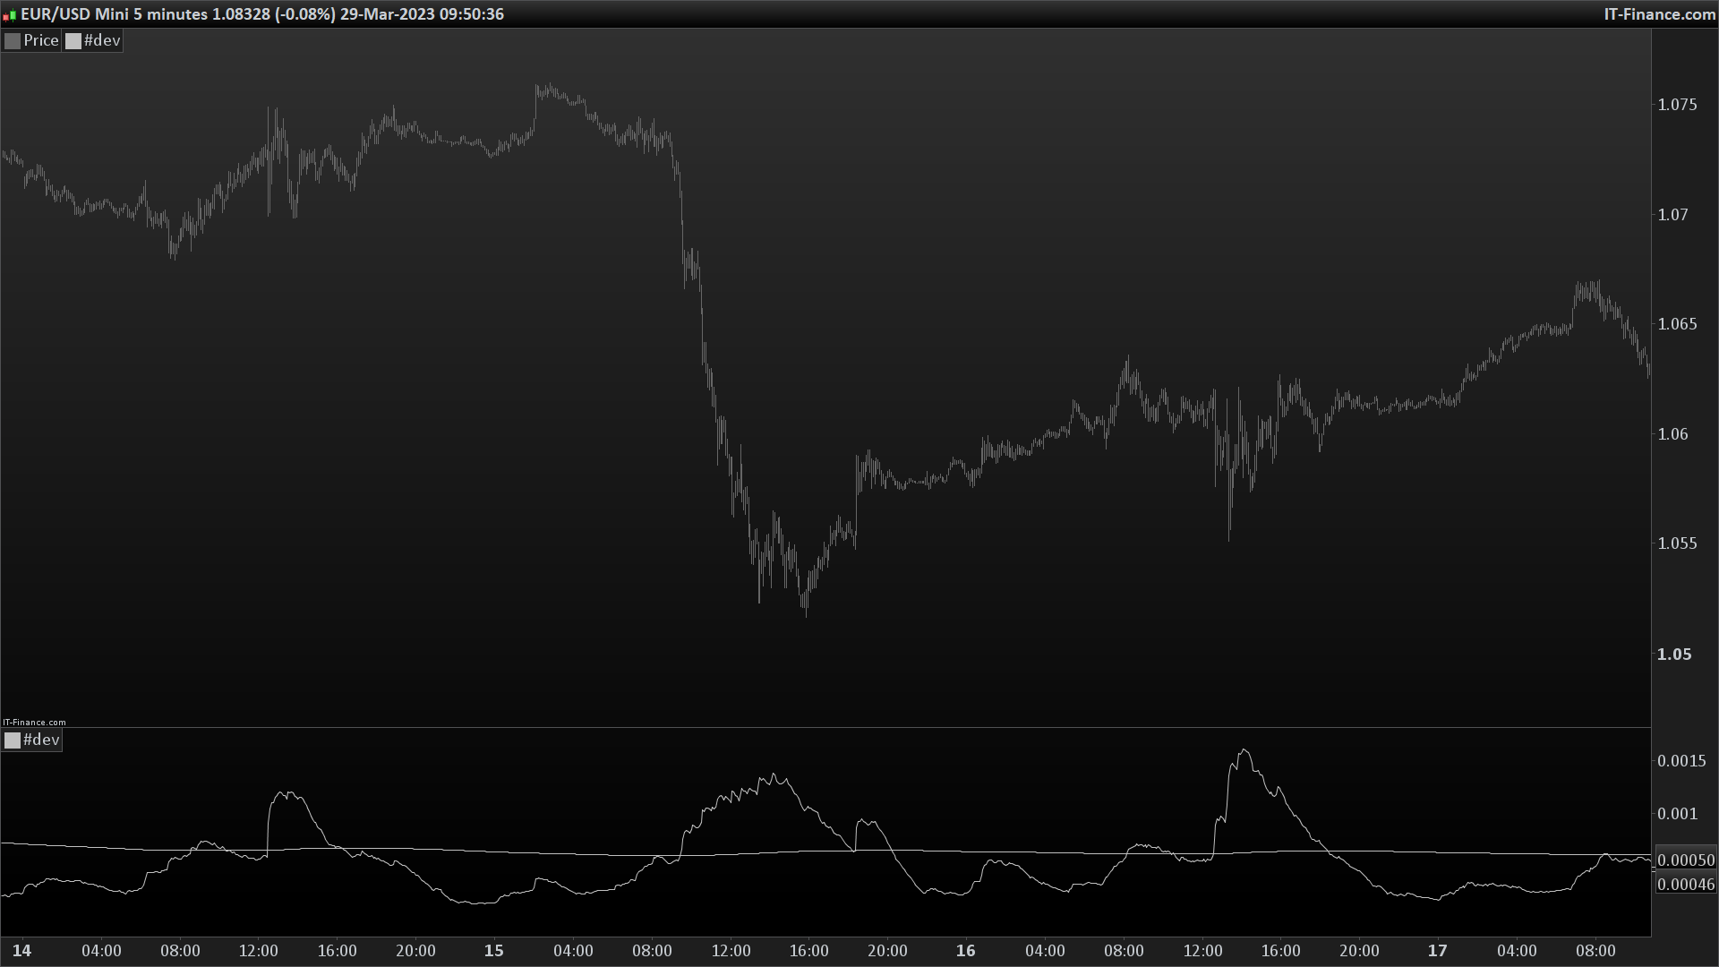Click the 0.00046 value tag on indicator axis

(1686, 885)
